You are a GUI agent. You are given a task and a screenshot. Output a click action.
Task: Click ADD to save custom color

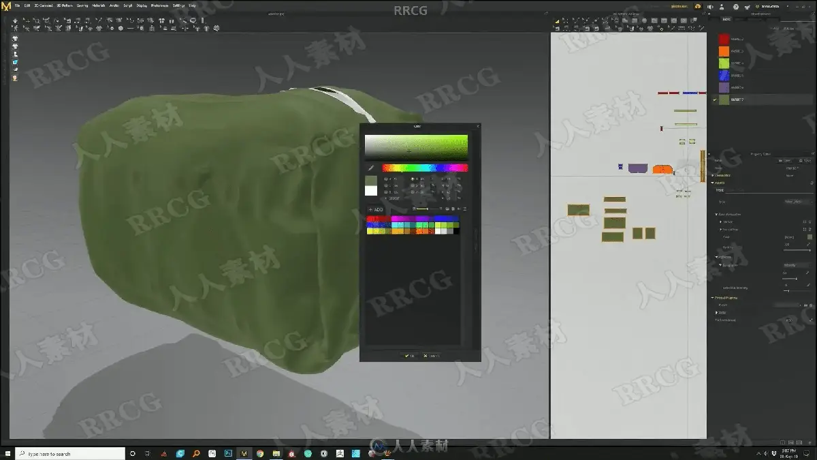pyautogui.click(x=376, y=209)
